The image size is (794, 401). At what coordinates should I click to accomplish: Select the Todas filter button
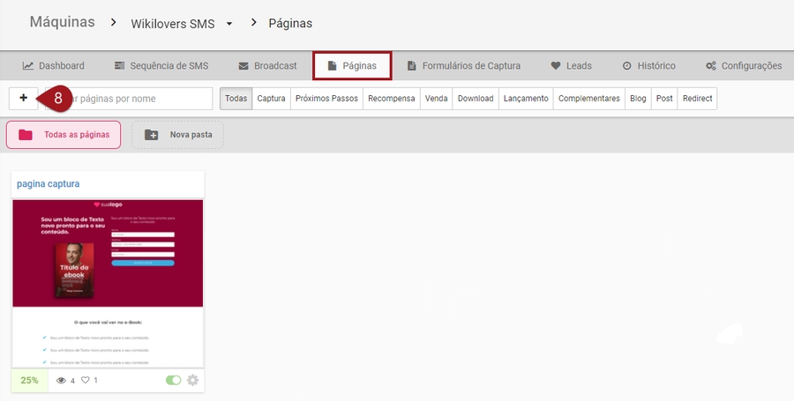click(x=236, y=99)
